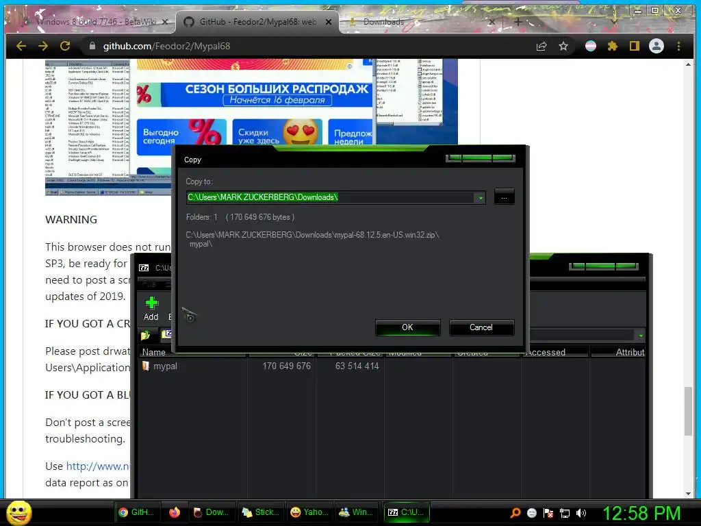Click the Add button in 7-Zip toolbar
Screen dimensions: 701x526
[151, 309]
